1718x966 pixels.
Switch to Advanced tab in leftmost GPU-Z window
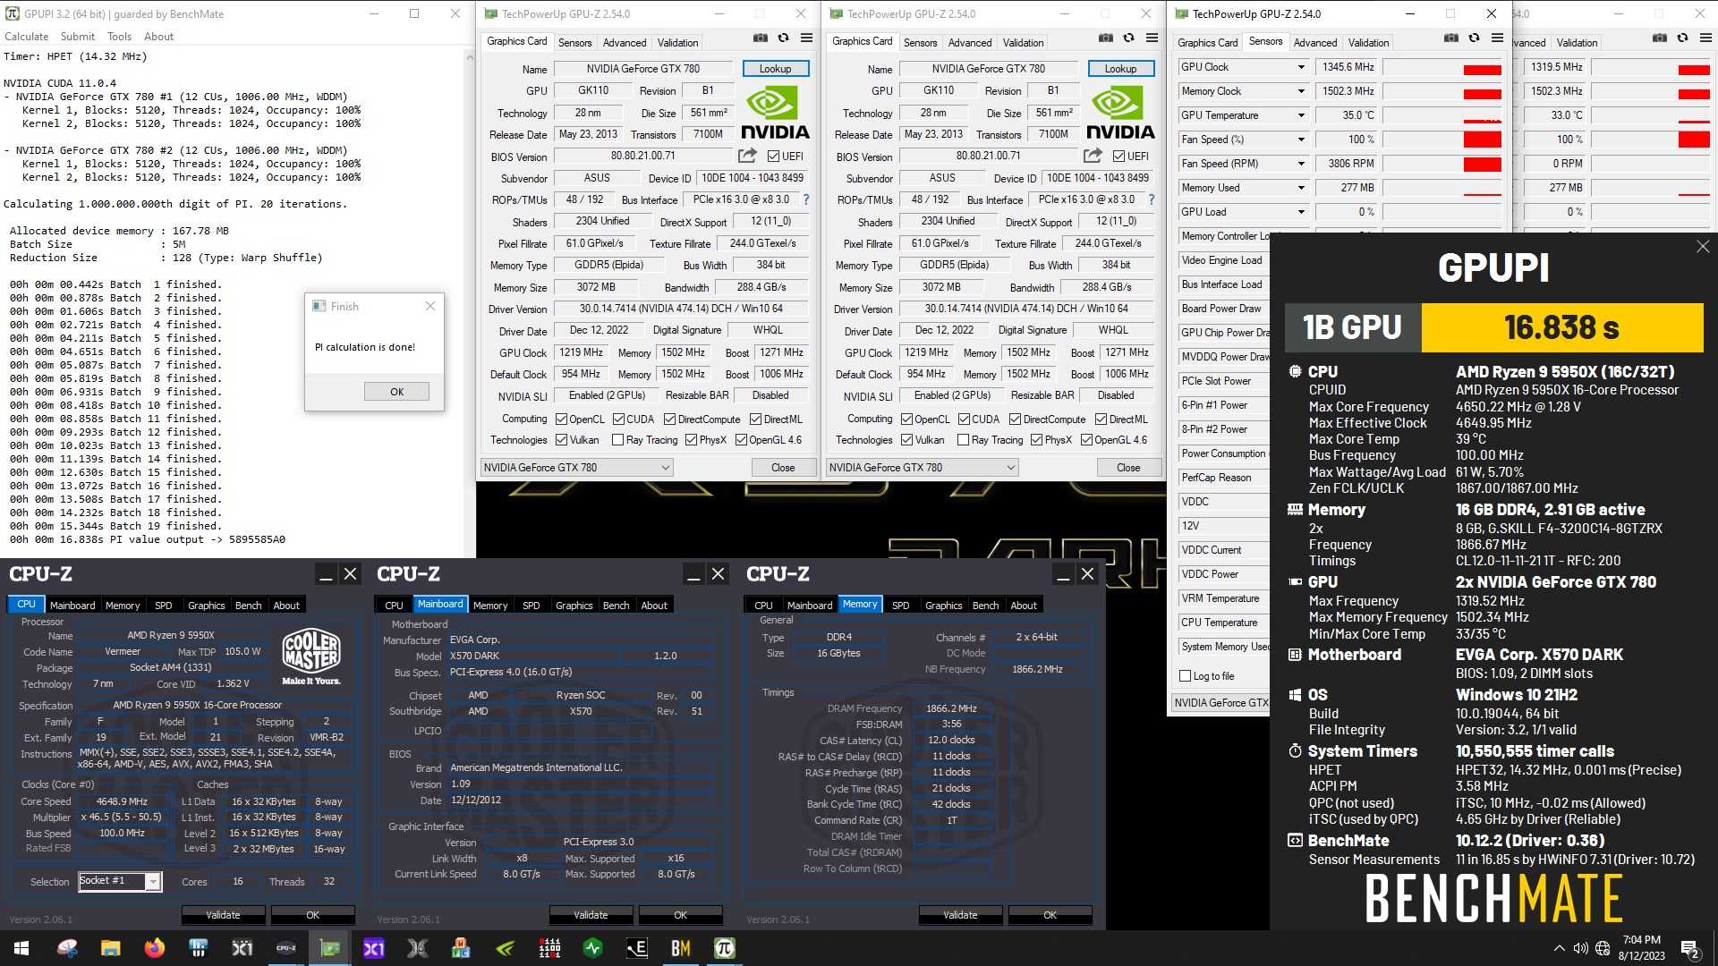pyautogui.click(x=625, y=42)
